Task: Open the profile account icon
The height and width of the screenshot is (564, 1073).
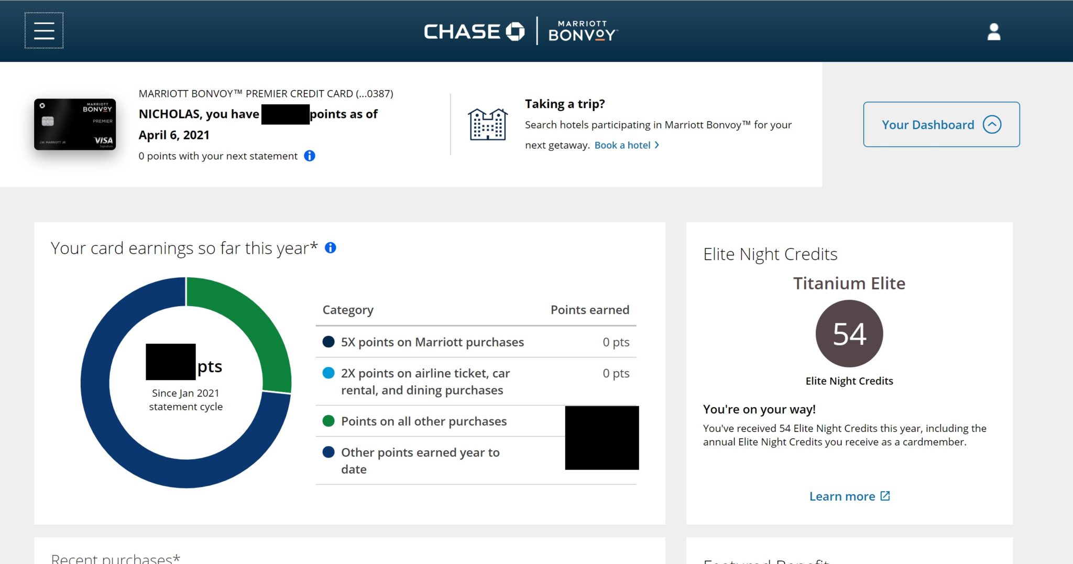Action: point(994,32)
